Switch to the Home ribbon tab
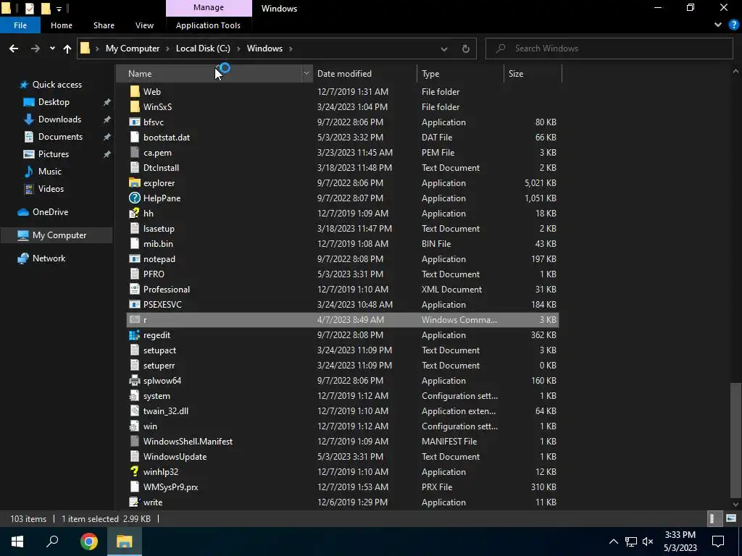The width and height of the screenshot is (742, 556). pos(62,25)
